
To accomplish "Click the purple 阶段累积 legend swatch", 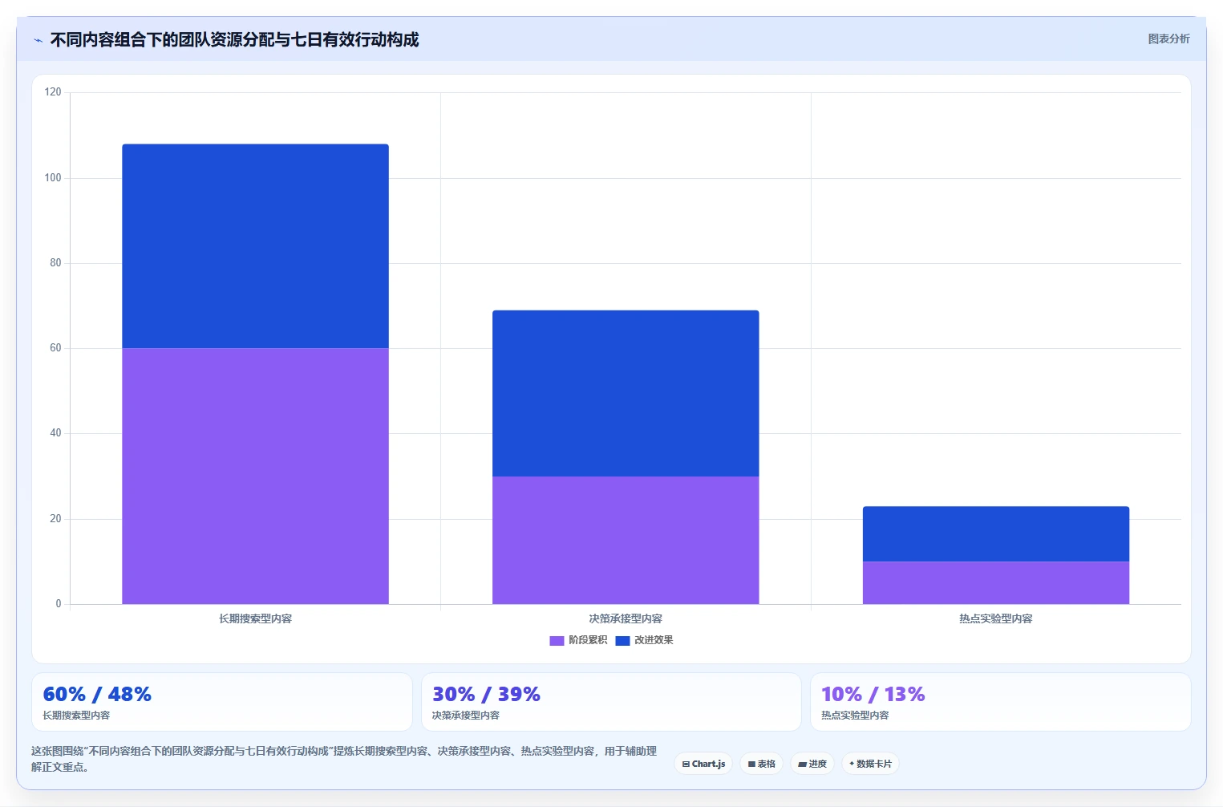I will click(x=557, y=640).
